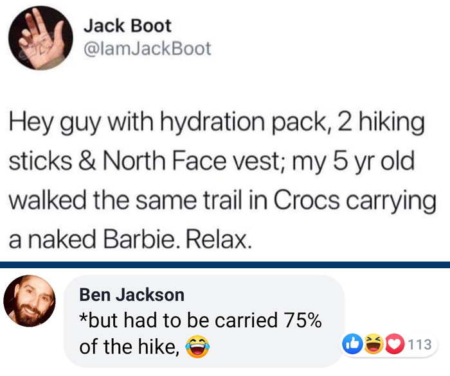The image size is (450, 376).
Task: Open the @IamJackBoot handle
Action: [147, 48]
